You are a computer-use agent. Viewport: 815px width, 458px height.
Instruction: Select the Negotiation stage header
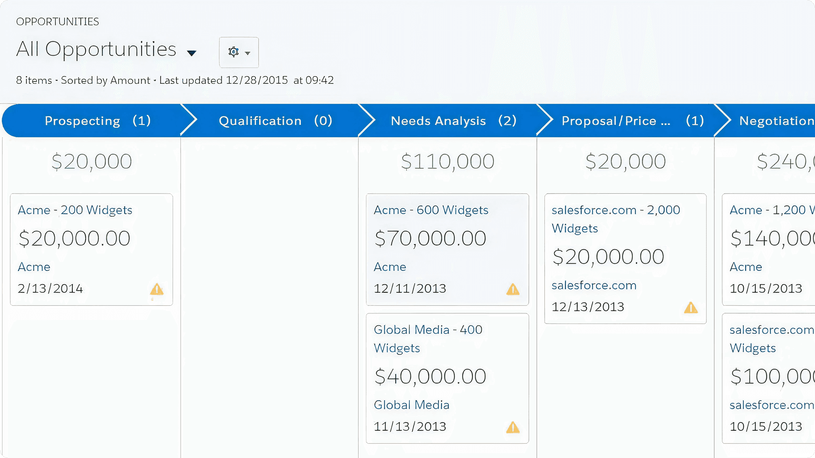pos(768,120)
